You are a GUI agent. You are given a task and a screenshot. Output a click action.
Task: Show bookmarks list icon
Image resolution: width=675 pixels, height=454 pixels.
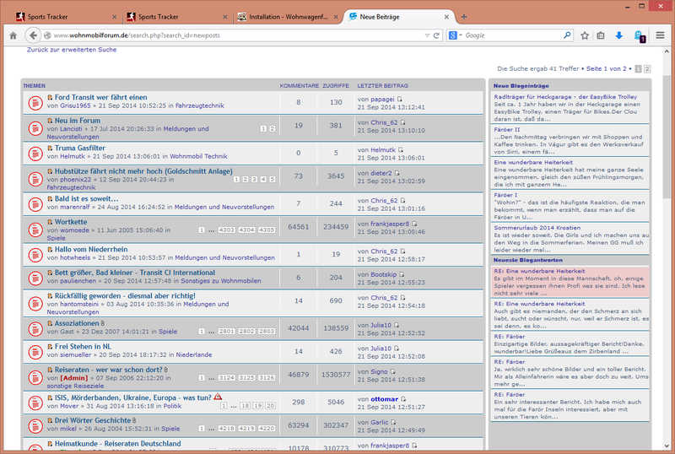(x=601, y=35)
